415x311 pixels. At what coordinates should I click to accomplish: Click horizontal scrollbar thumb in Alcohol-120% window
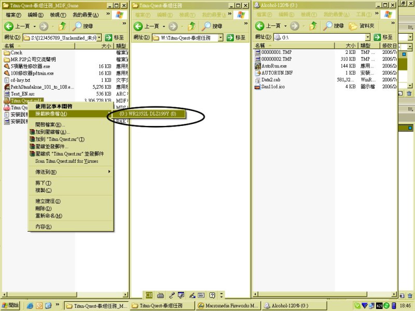coord(313,294)
